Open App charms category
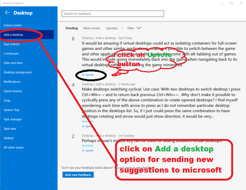The height and width of the screenshot is (190, 246). pos(11,44)
